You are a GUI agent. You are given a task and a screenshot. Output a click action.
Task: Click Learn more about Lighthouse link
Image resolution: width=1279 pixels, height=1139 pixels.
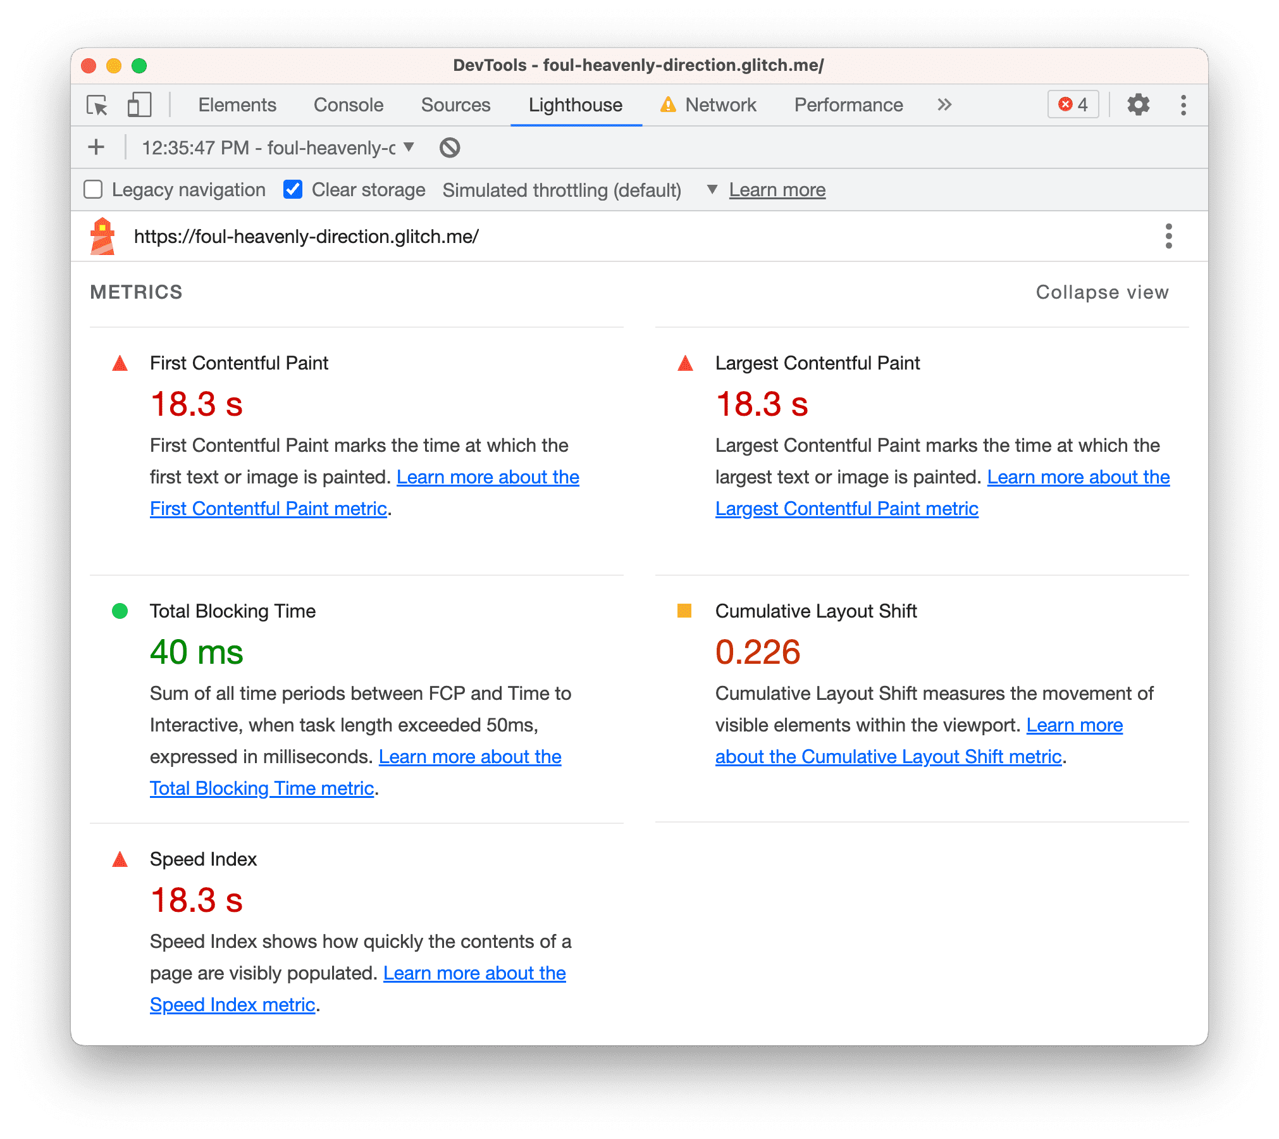(x=778, y=189)
